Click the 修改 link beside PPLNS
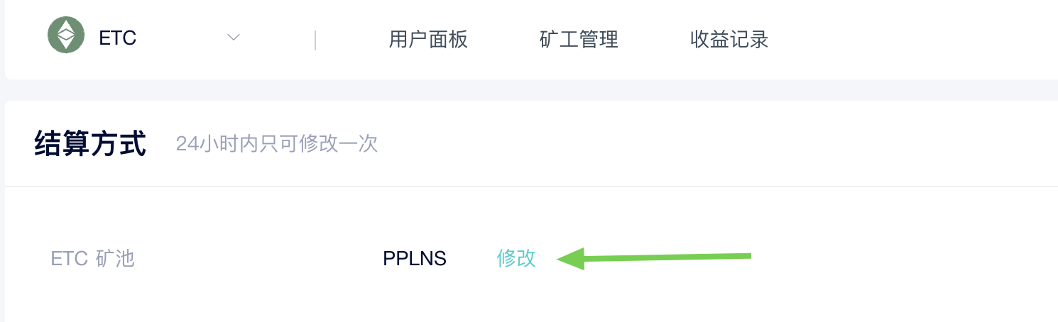 coord(516,259)
